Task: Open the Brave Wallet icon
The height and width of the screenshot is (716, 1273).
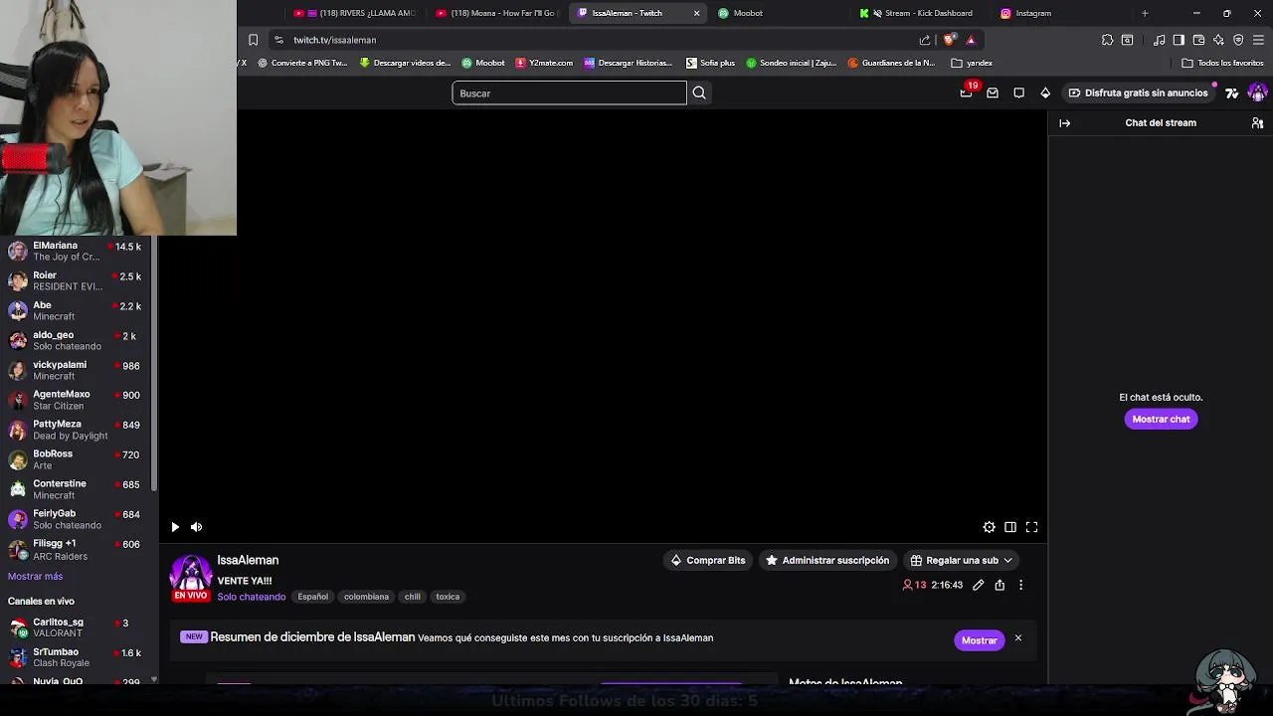Action: (x=1198, y=40)
